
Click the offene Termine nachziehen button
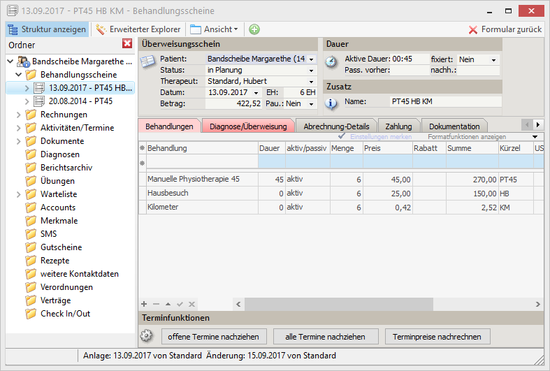(x=213, y=337)
